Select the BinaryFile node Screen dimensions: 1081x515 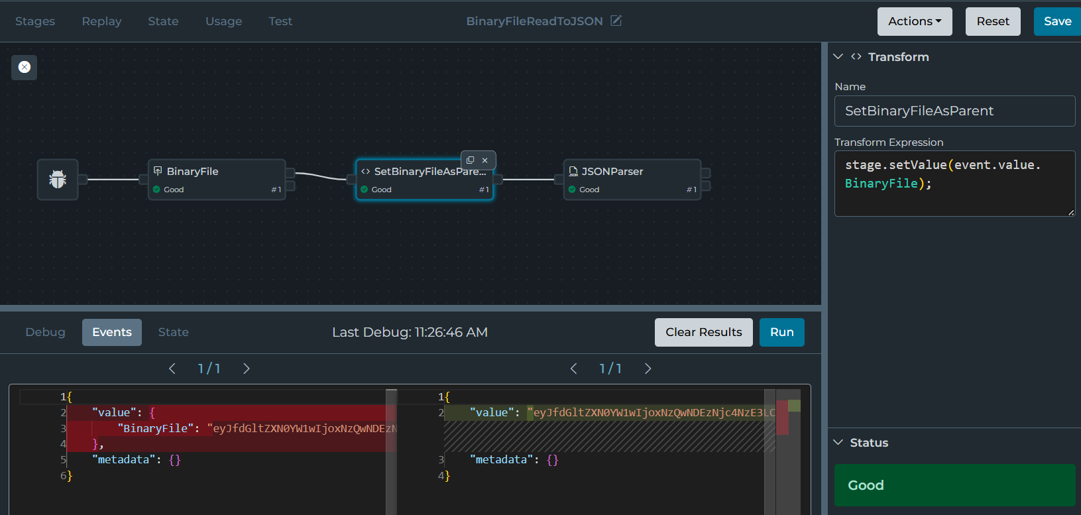217,179
